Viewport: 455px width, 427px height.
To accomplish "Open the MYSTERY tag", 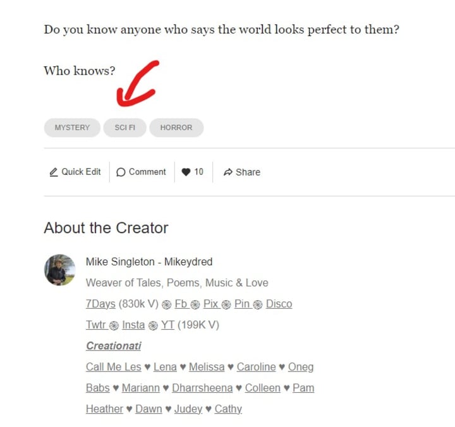I will (x=72, y=128).
